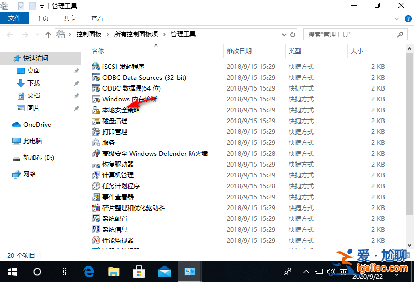Open Microsoft Edge from taskbar
Screen dimensions: 414x282
point(88,272)
